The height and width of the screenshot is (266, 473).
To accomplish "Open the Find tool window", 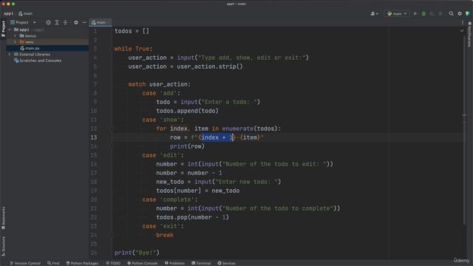I will (x=53, y=263).
